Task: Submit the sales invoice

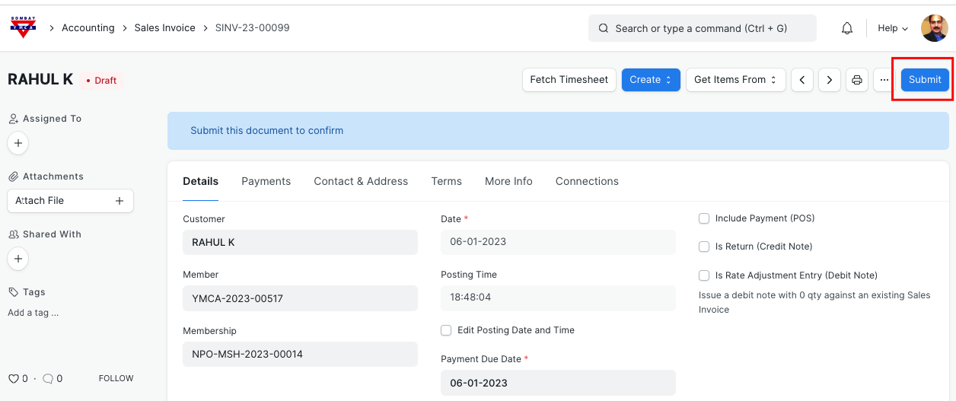Action: click(x=925, y=80)
